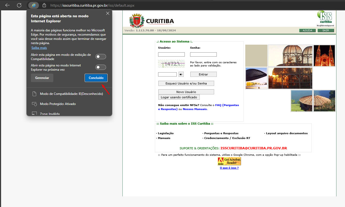Screen dimensions: 345x207
Task: Enable open in Internet Explorer next time
Action: coord(101,67)
